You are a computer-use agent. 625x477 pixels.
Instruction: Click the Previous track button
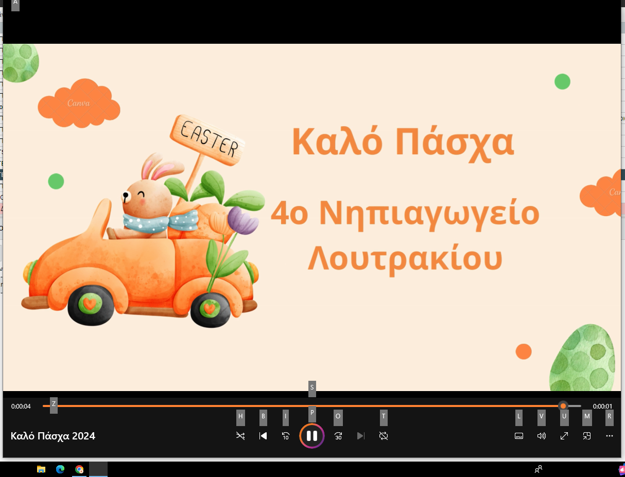(263, 436)
